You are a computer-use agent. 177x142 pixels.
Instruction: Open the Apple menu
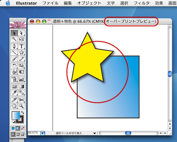[8, 3]
